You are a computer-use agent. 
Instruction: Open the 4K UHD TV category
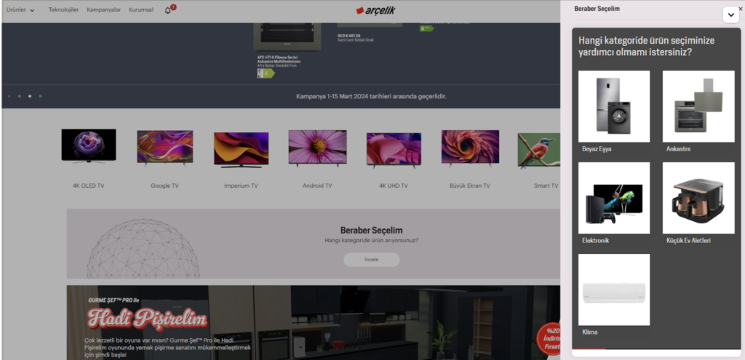[x=394, y=159]
